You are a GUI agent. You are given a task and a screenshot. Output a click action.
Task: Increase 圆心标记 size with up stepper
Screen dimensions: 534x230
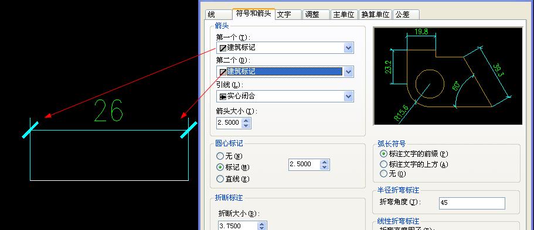point(325,162)
